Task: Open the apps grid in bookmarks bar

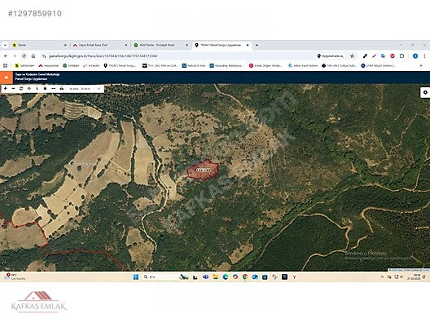Action: [5, 65]
